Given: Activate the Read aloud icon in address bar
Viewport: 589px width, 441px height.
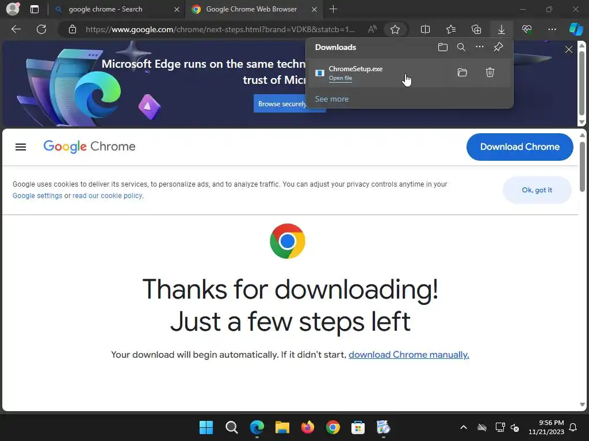Looking at the screenshot, I should tap(372, 29).
